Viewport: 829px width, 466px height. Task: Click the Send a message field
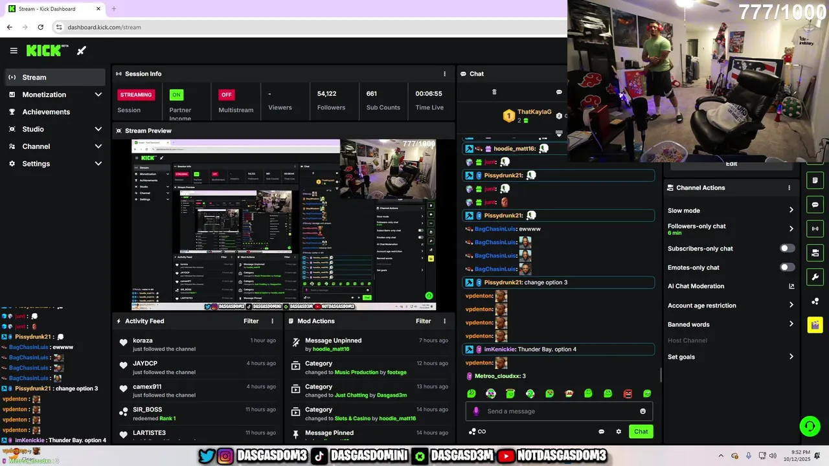(x=559, y=411)
